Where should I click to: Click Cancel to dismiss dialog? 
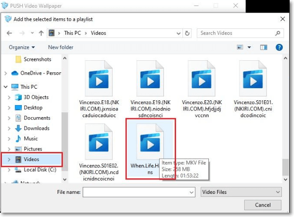[263, 205]
